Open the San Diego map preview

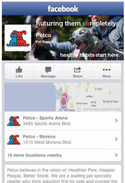[63, 97]
